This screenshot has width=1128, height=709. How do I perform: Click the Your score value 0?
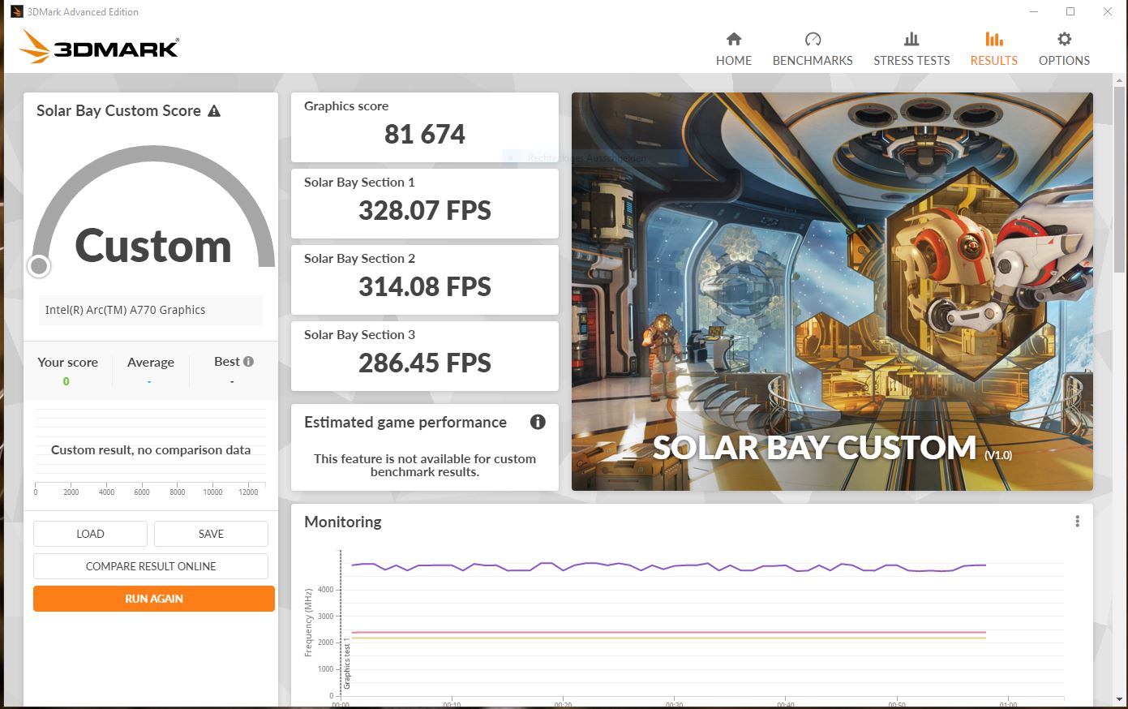(66, 381)
